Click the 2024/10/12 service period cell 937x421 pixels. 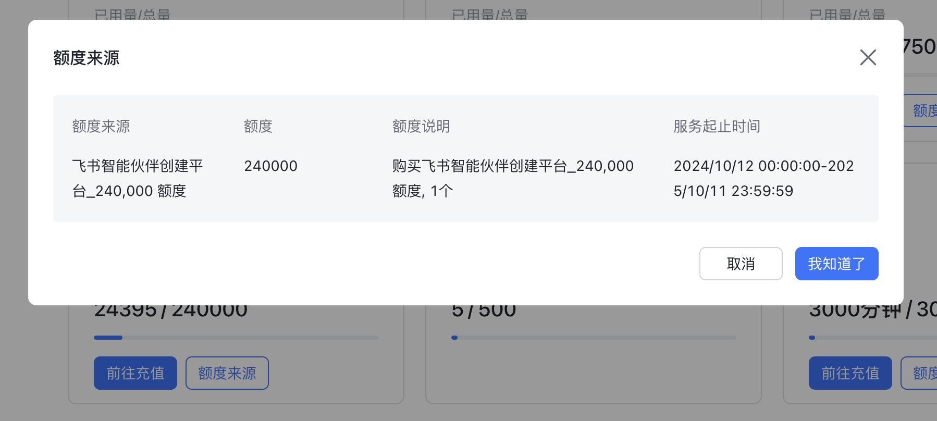pyautogui.click(x=763, y=178)
